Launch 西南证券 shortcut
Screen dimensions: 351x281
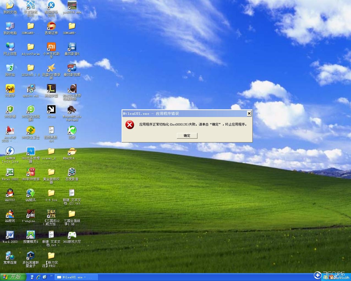51,28
